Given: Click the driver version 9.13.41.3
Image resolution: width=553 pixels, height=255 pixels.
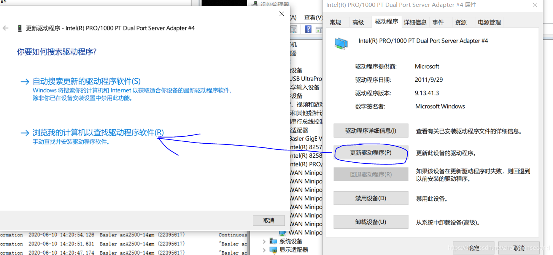Looking at the screenshot, I should [427, 93].
